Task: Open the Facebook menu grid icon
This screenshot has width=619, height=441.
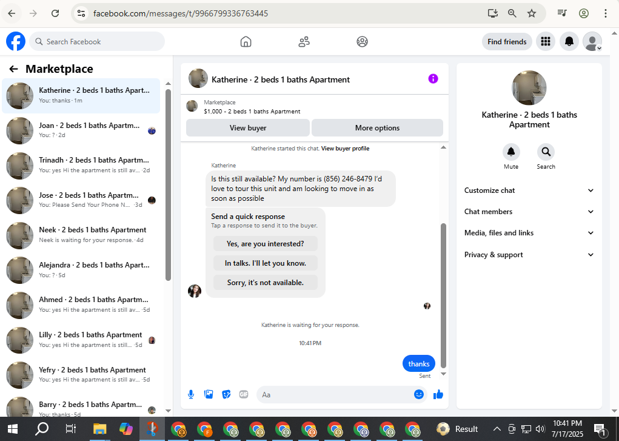Action: 546,41
